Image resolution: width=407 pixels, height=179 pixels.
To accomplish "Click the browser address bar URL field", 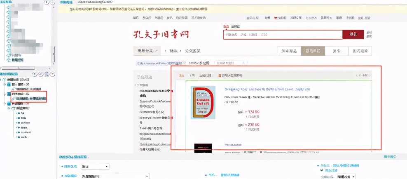I will pyautogui.click(x=241, y=2).
